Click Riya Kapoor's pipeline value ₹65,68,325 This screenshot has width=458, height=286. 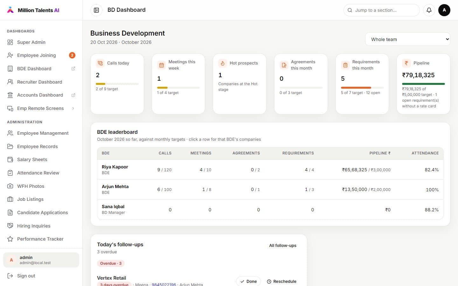355,170
